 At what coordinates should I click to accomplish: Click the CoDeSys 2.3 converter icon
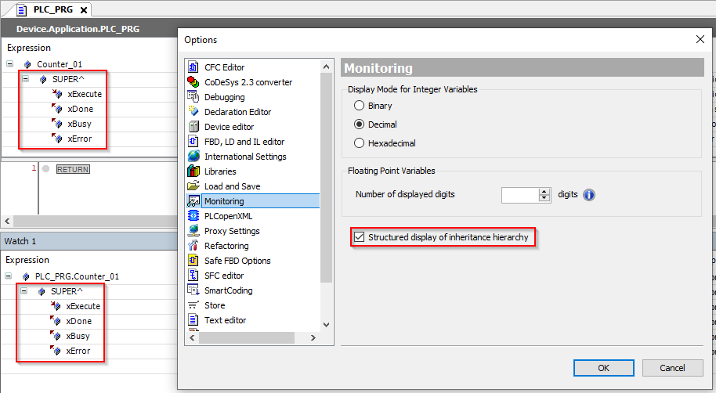tap(193, 82)
